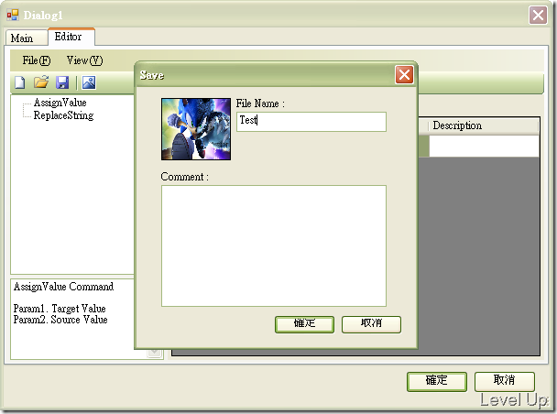Confirm Save dialog with 確定 button
The width and height of the screenshot is (557, 414).
(x=304, y=324)
